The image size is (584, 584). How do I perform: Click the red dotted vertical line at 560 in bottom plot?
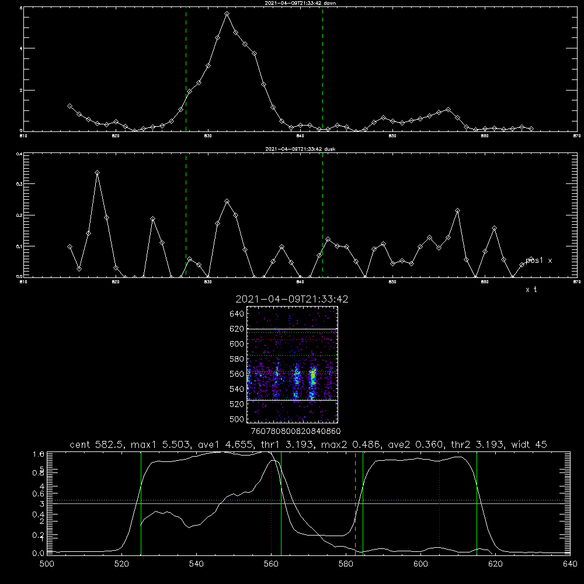click(x=271, y=503)
